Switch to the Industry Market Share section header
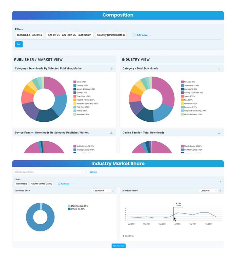The width and height of the screenshot is (236, 259). coord(118,163)
